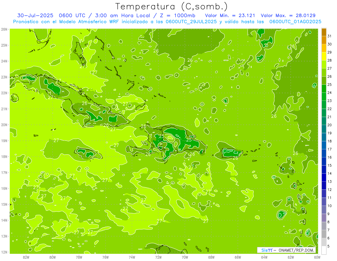Click the blue legend band between 15 and 16
The image size is (337, 261).
pyautogui.click(x=324, y=161)
